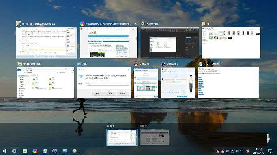Click 确定 in the 运行 dialog

point(97,94)
